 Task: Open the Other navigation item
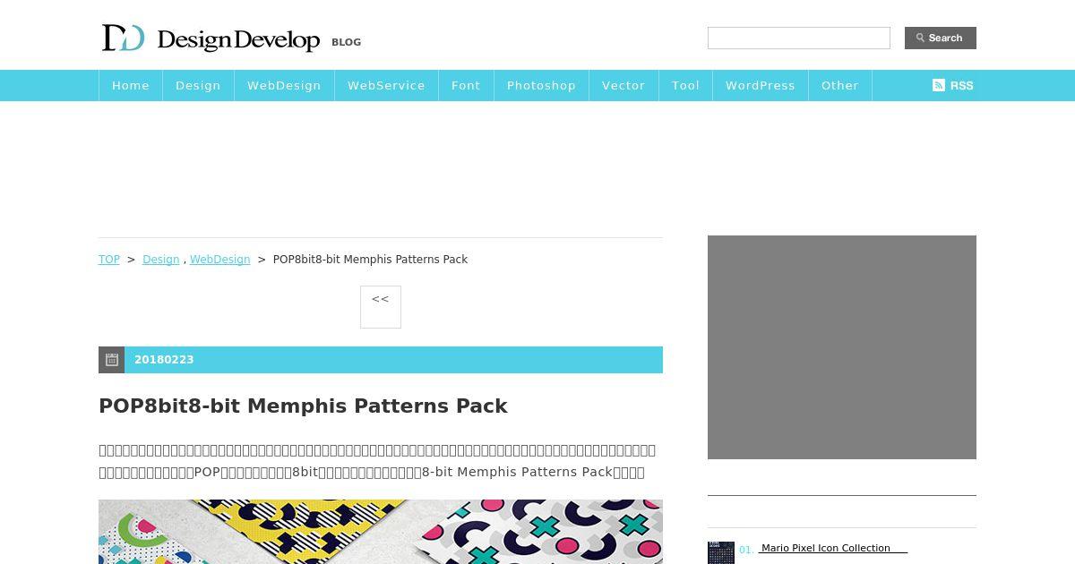pos(840,85)
